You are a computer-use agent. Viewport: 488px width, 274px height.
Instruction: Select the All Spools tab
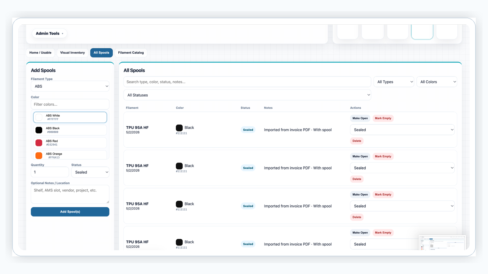point(101,53)
